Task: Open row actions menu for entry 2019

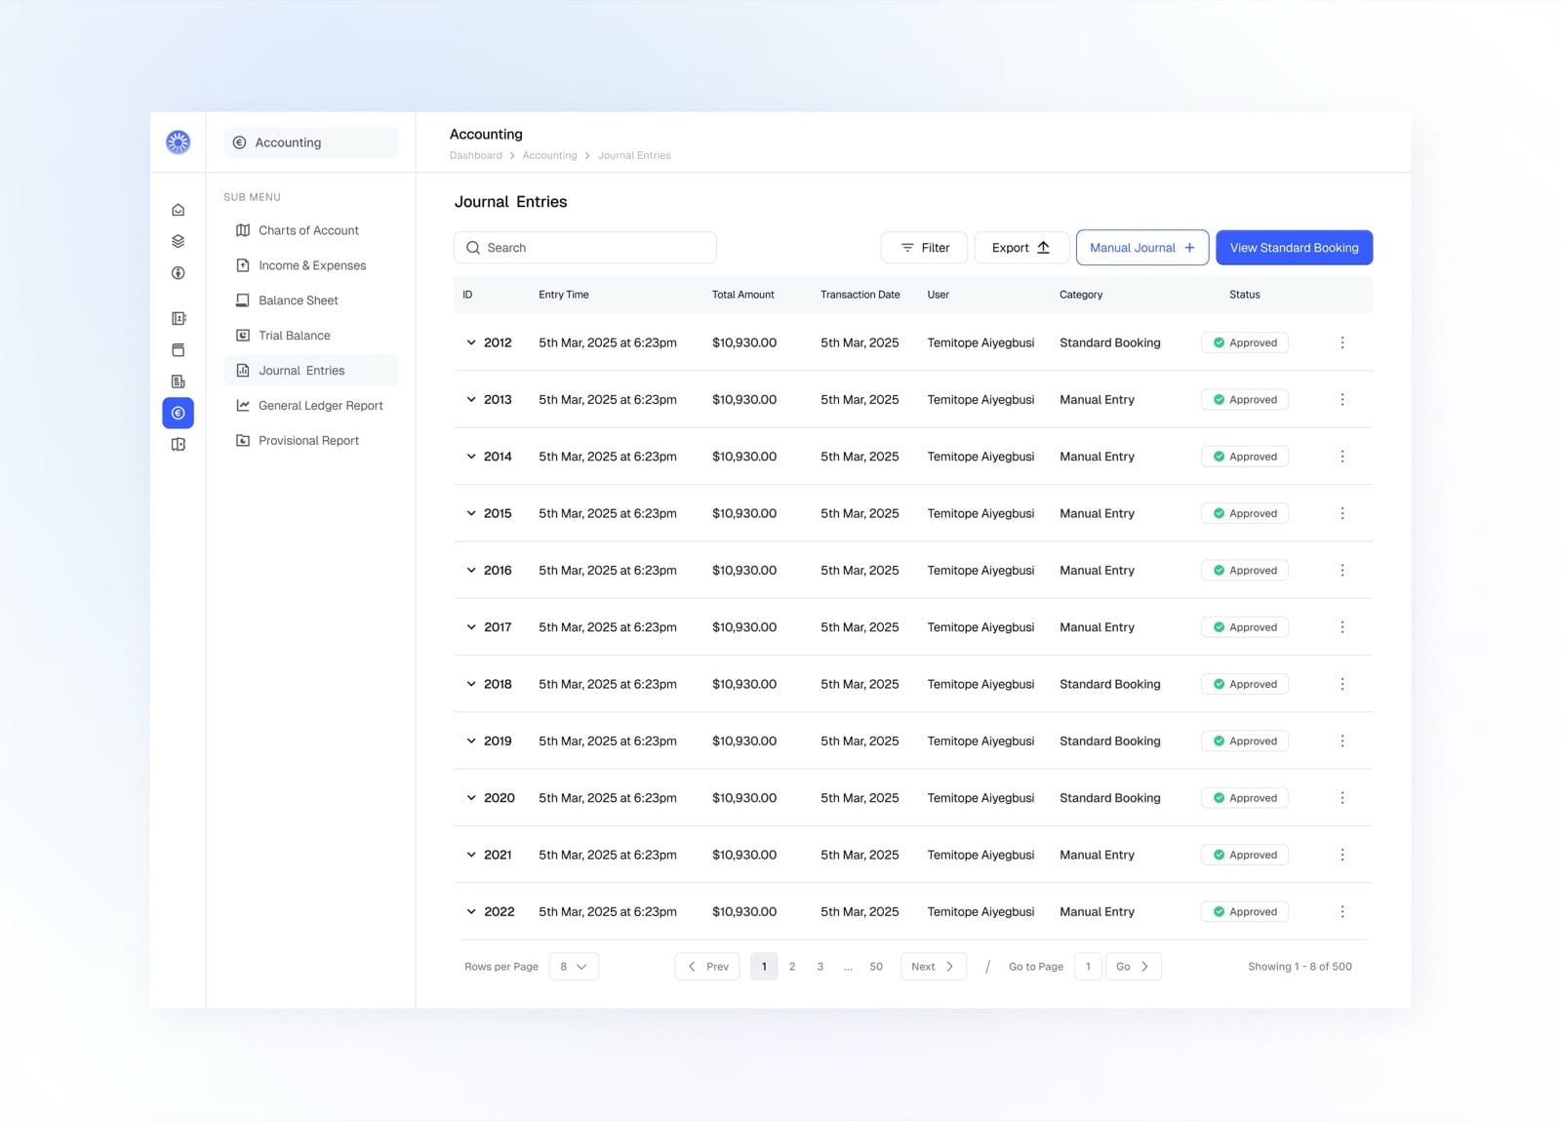Action: pos(1342,741)
